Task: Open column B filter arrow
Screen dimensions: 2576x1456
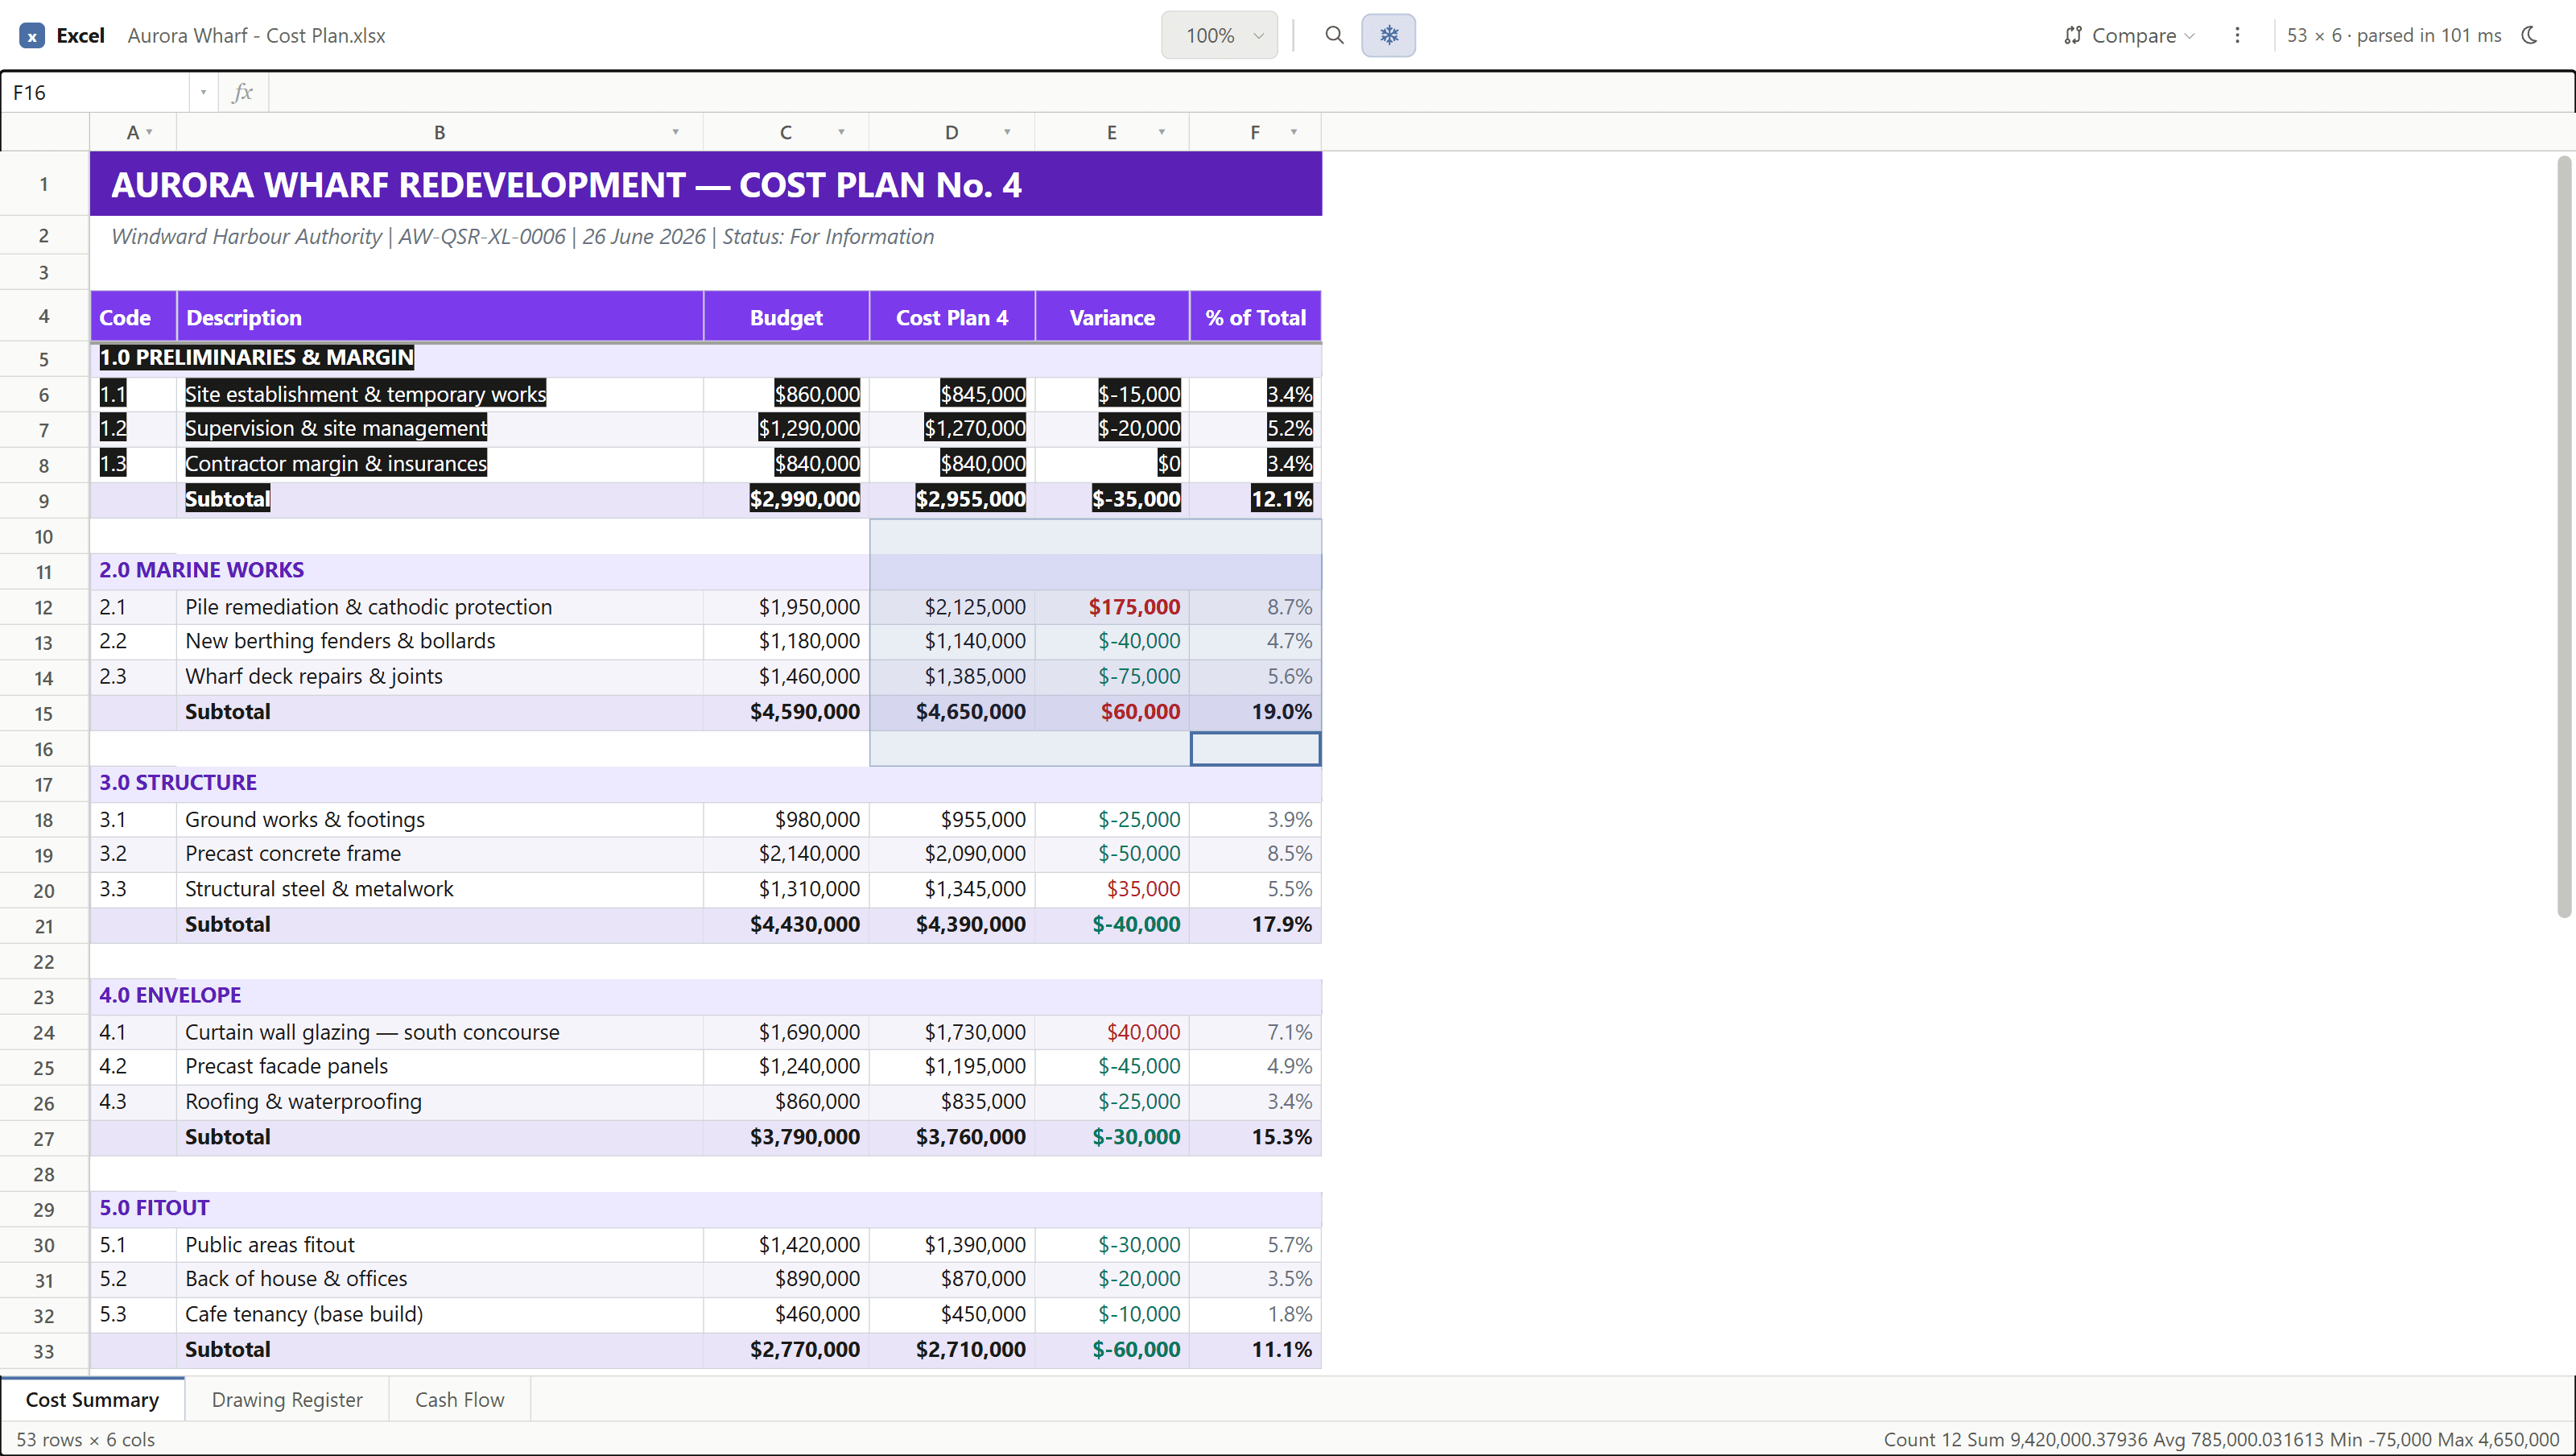Action: 675,132
